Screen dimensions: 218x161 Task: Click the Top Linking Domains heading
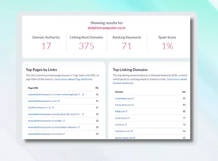(x=130, y=70)
